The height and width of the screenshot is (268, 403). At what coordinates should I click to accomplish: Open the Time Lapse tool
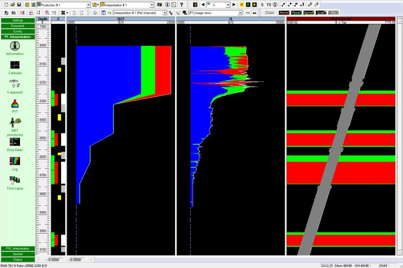[x=15, y=180]
